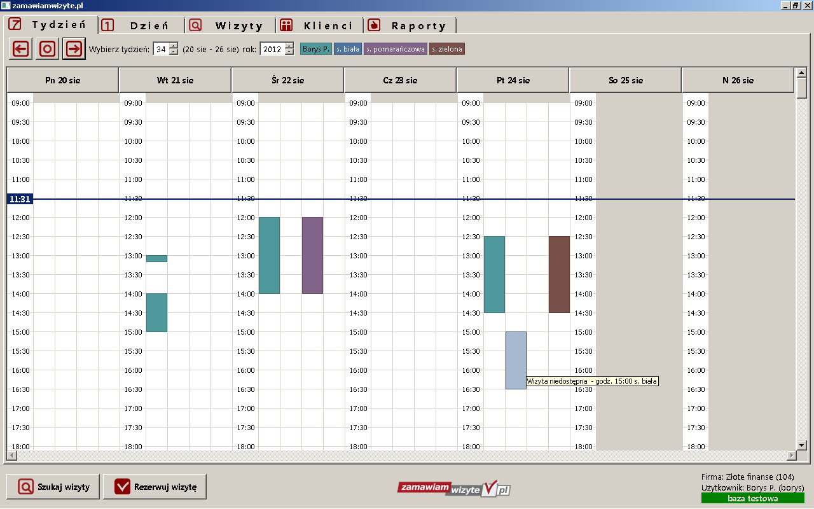Open Friday light-blue unavailable visit at 15:00
Screen dimensions: 814x509
tap(516, 360)
